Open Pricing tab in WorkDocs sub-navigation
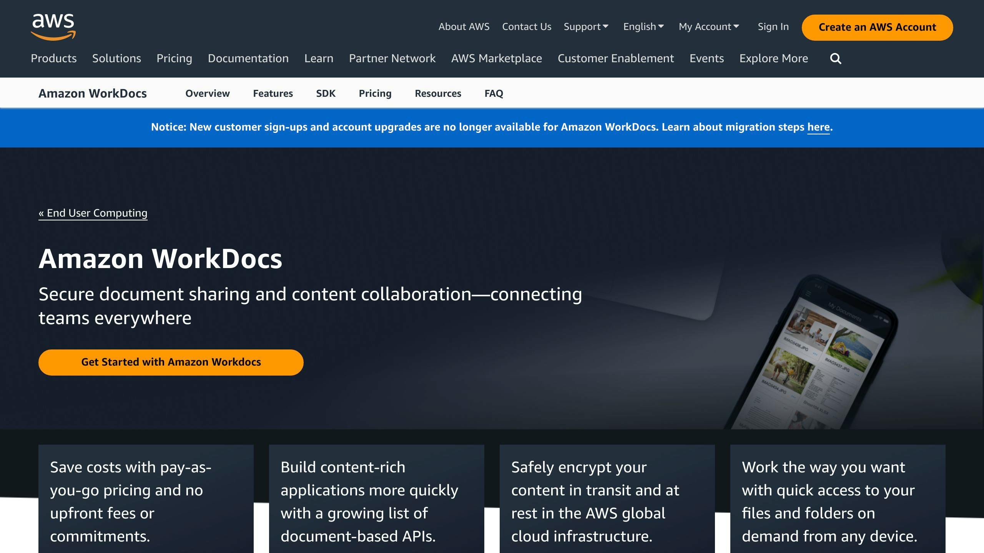This screenshot has height=553, width=984. click(x=375, y=93)
